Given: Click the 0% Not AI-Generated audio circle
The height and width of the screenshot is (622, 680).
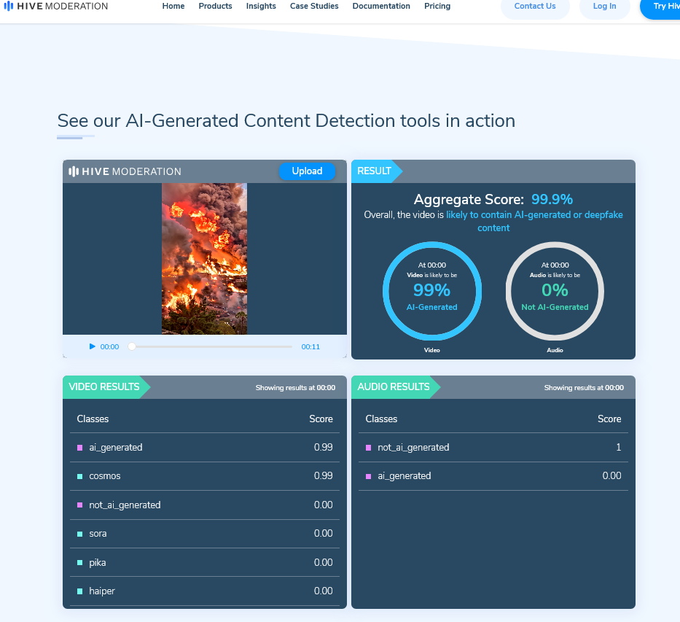Looking at the screenshot, I should coord(555,291).
